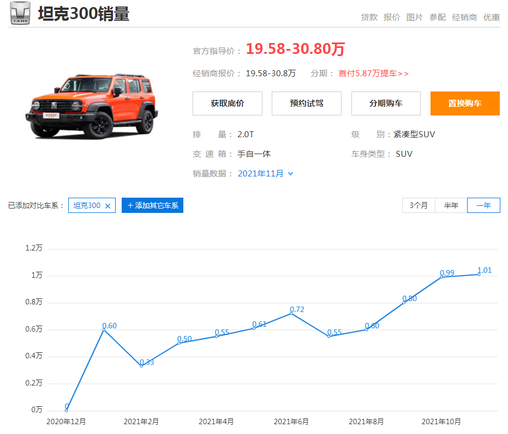Click the 1.2万 y-axis label
Viewport: 508px width, 434px height.
coord(34,248)
